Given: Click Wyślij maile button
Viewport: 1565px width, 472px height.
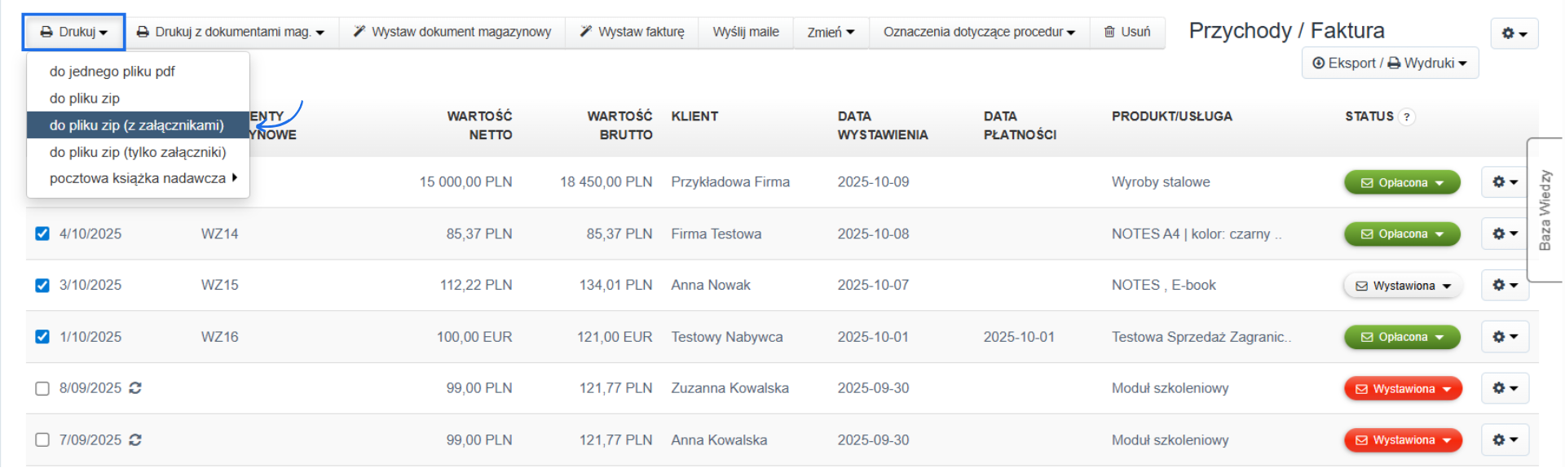Looking at the screenshot, I should [x=746, y=32].
